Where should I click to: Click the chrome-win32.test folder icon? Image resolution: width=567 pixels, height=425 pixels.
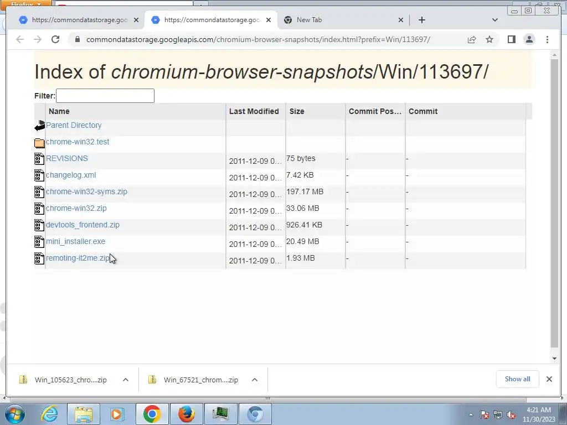(39, 143)
